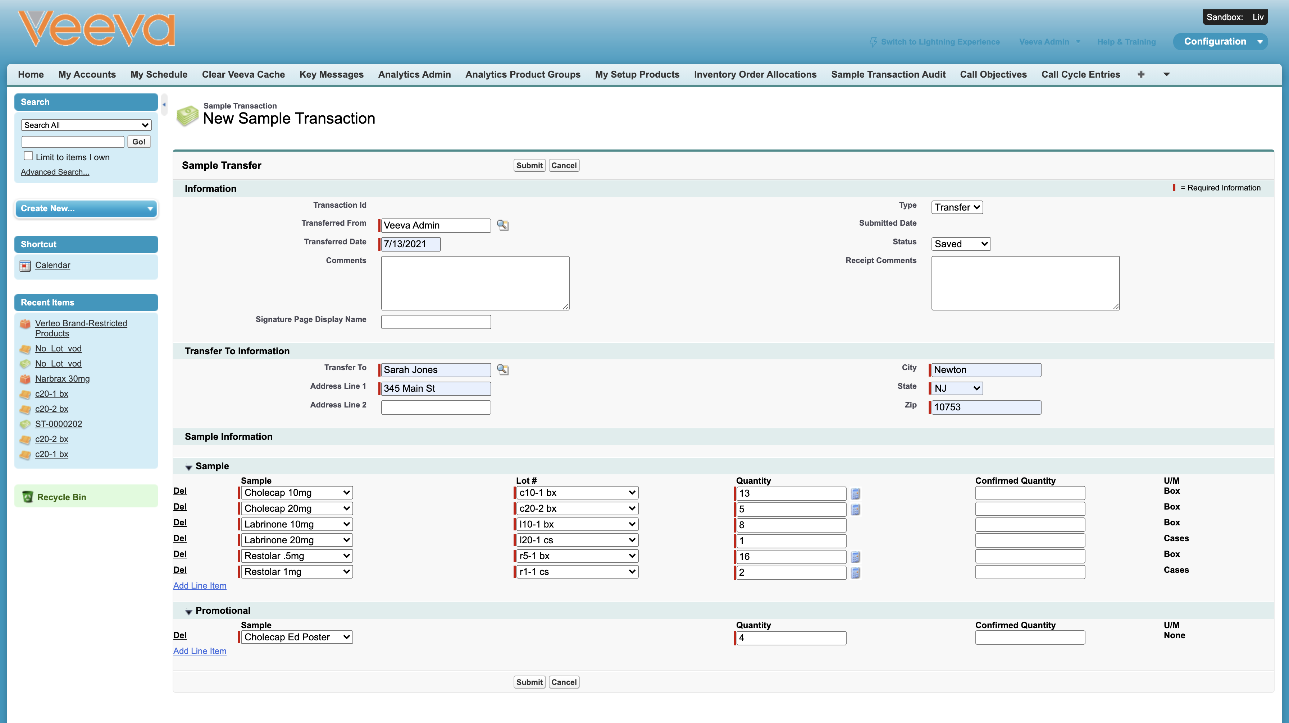
Task: Open the State dropdown showing NJ
Action: (956, 388)
